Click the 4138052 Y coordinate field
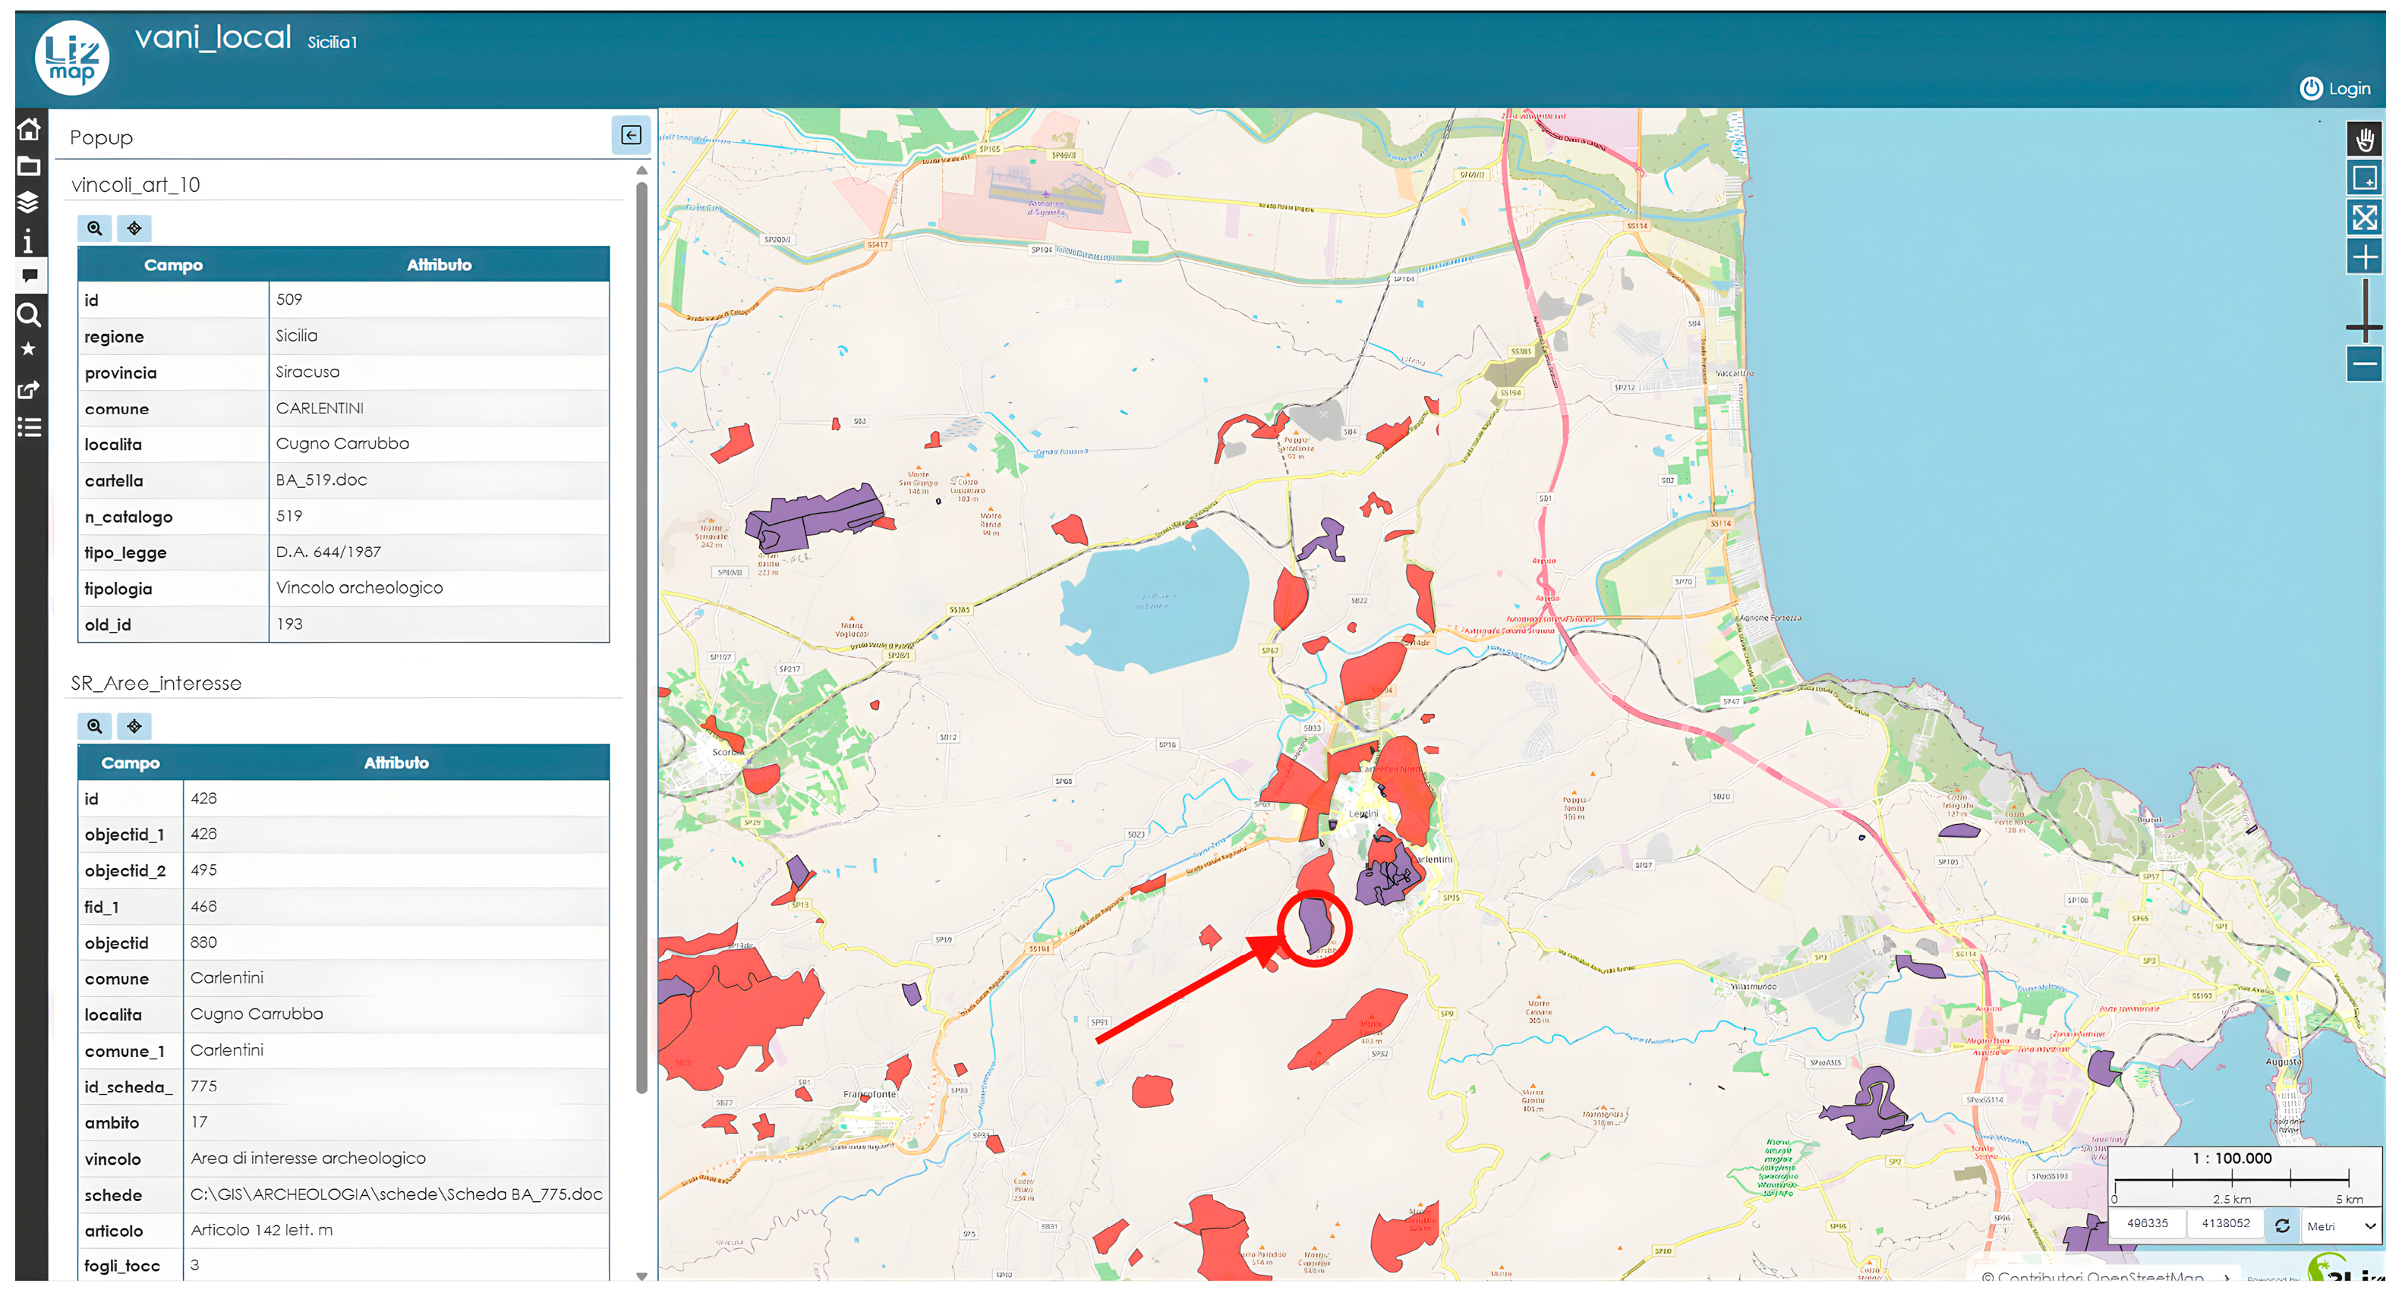Image resolution: width=2405 pixels, height=1296 pixels. point(2225,1223)
